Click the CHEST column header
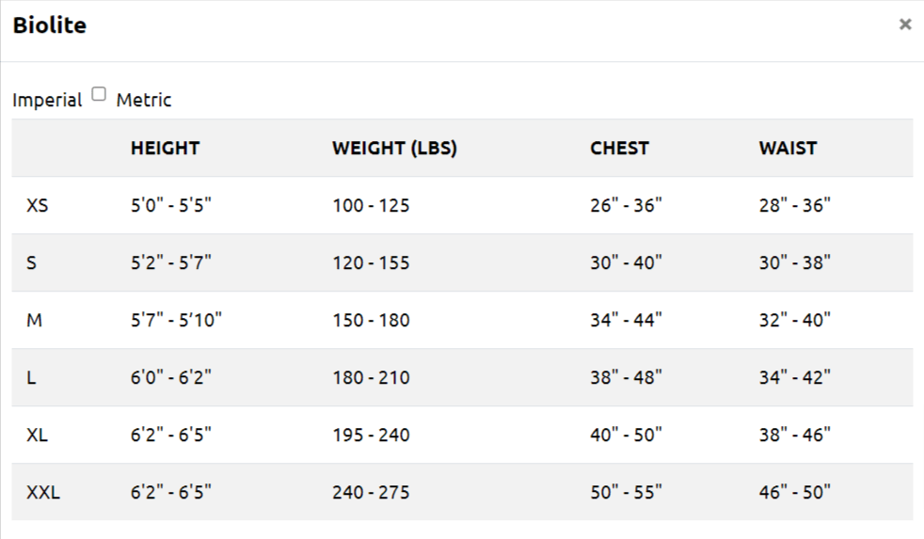The width and height of the screenshot is (924, 539). tap(619, 148)
